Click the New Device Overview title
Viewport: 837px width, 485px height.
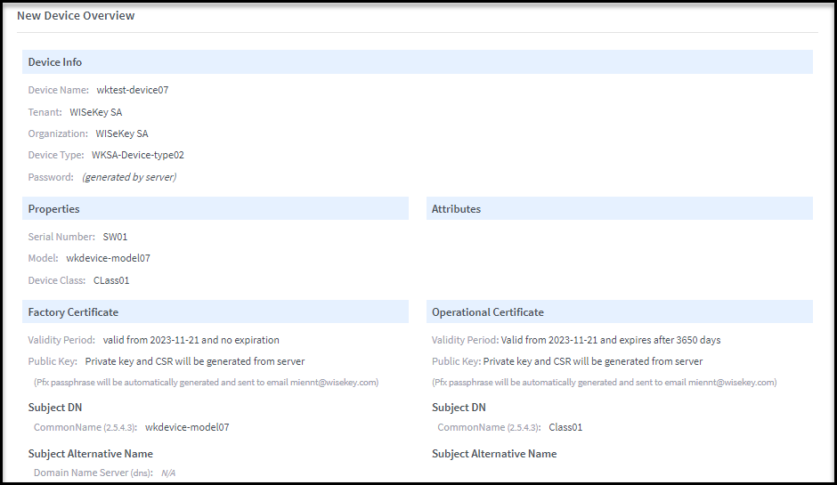pos(76,16)
